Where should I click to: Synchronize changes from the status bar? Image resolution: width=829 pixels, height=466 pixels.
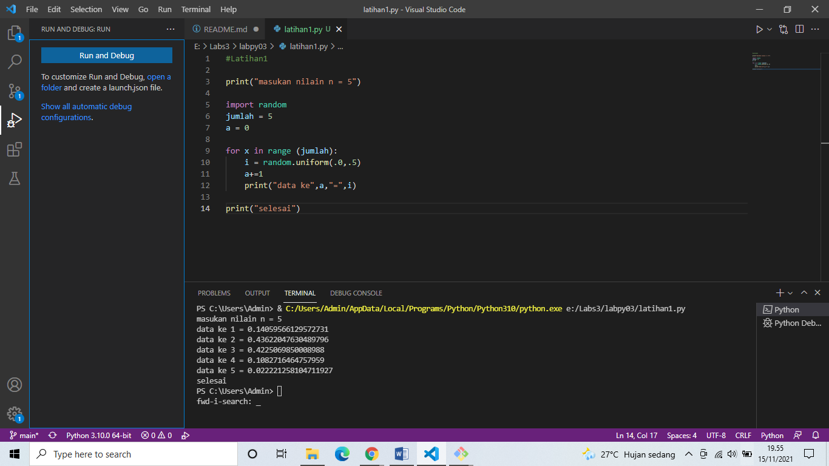[x=51, y=435]
